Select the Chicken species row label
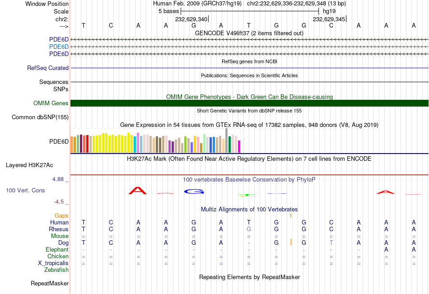The image size is (429, 294). coord(58,256)
